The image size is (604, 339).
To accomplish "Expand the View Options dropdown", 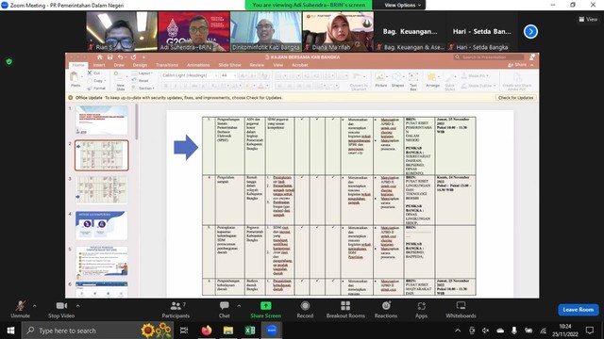I will (x=403, y=5).
